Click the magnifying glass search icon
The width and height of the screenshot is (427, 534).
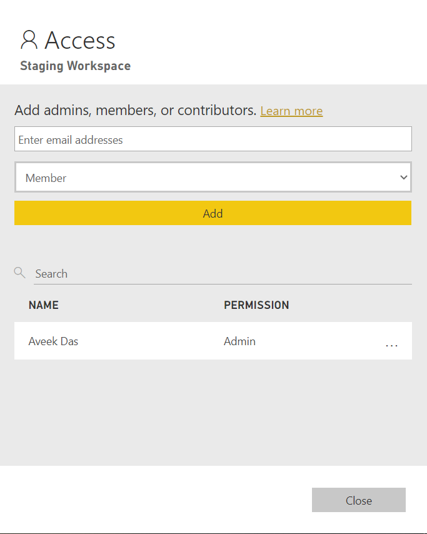point(19,273)
